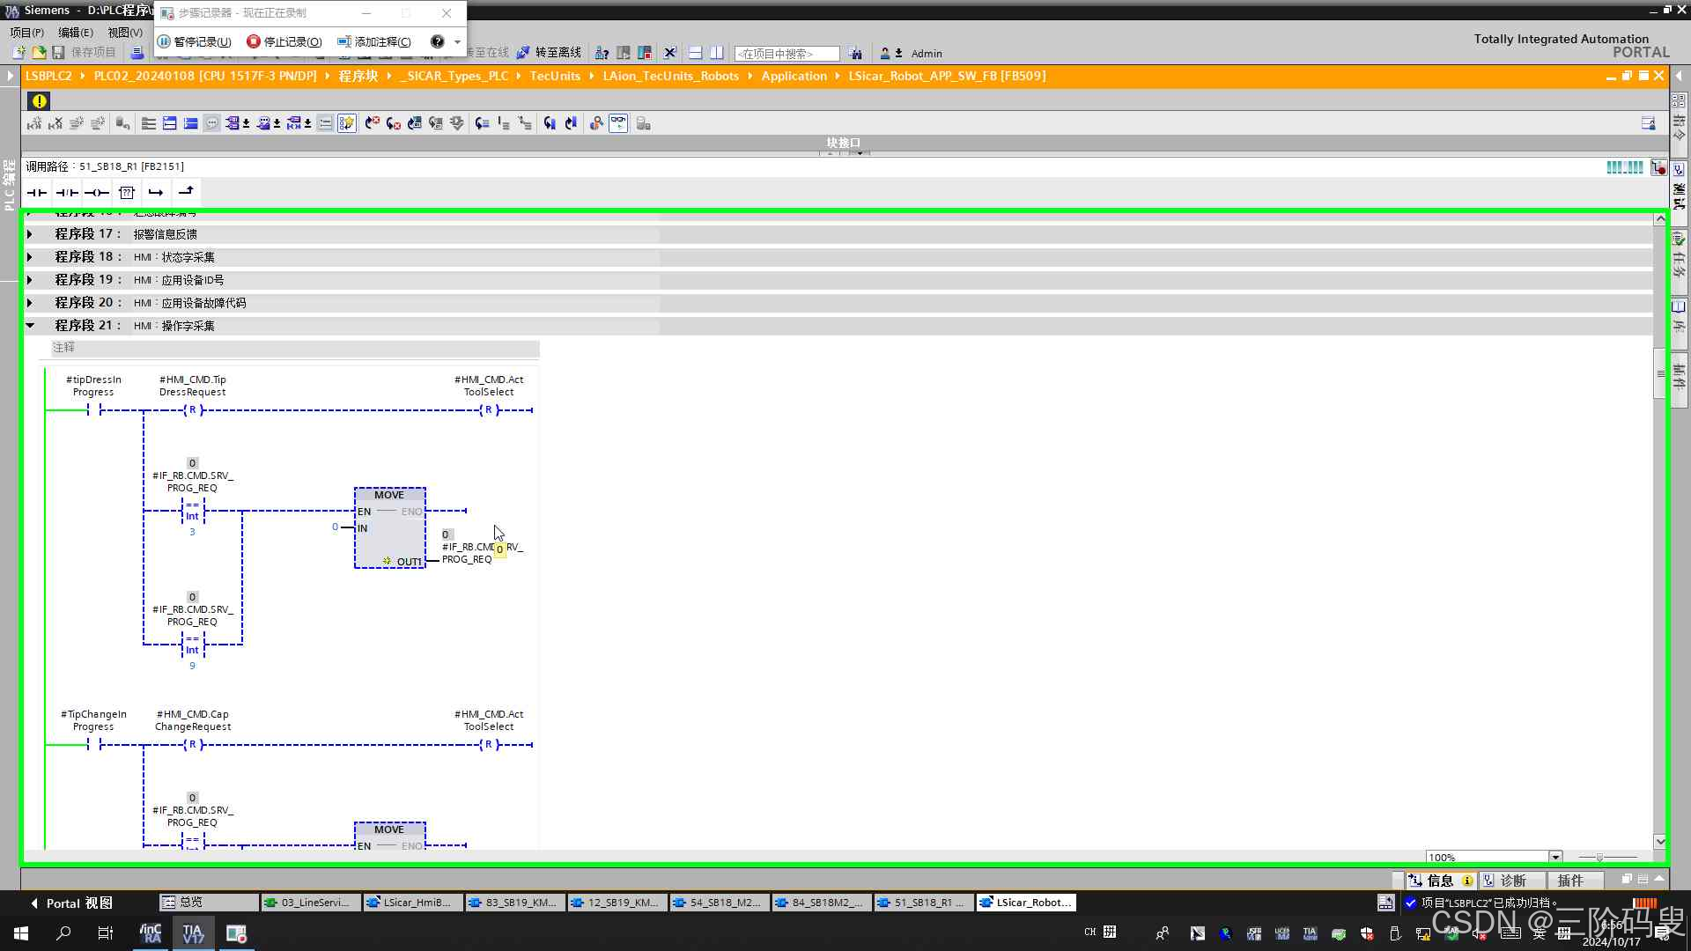1691x951 pixels.
Task: Click 转至离线 go offline button
Action: [549, 53]
